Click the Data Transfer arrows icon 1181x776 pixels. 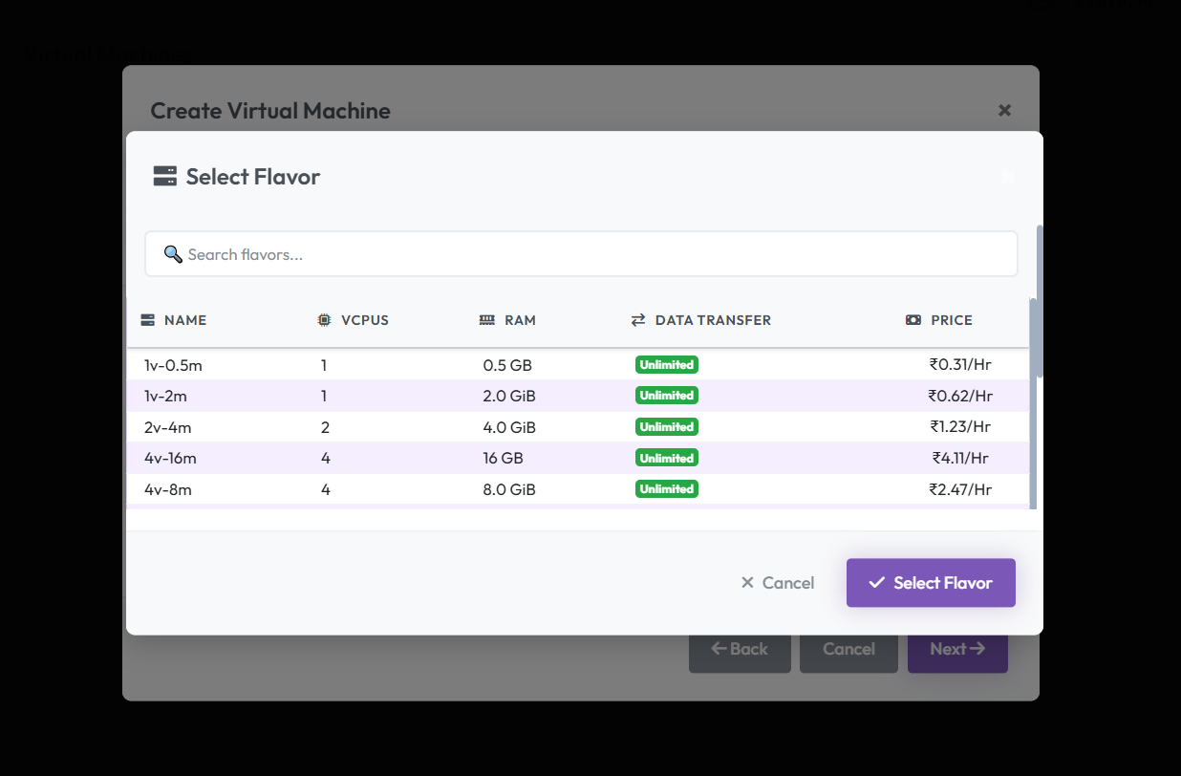click(638, 320)
